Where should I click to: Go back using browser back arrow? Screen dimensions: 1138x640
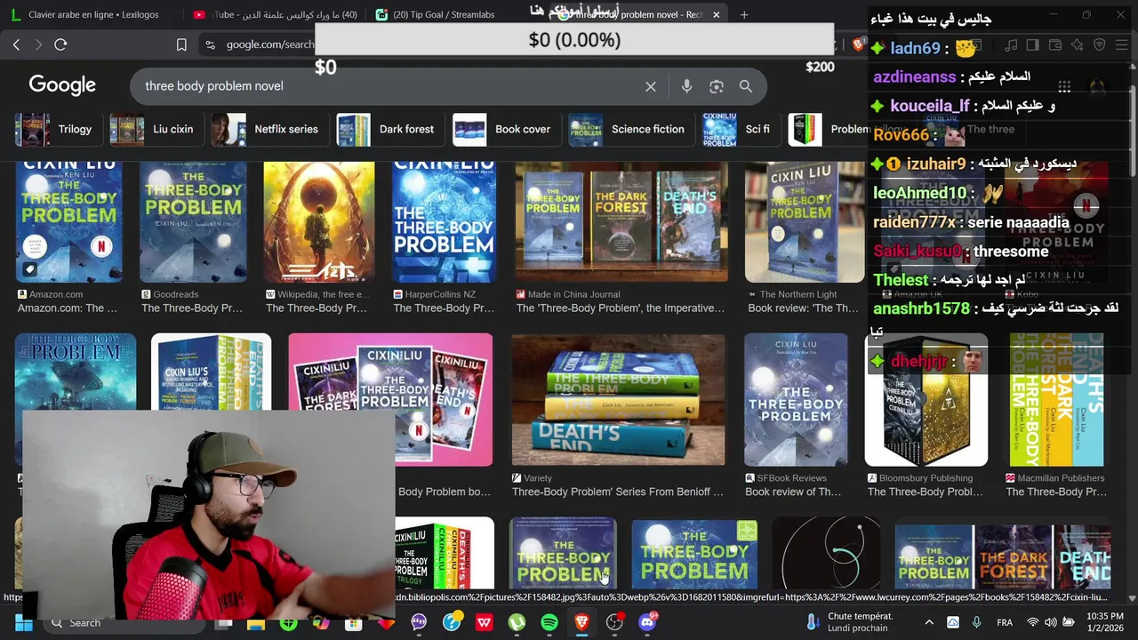coord(16,44)
